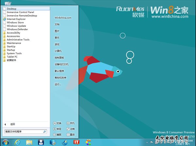Viewport: 196px width, 146px height.
Task: Open 控制面板 Control Panel link
Action: pyautogui.click(x=59, y=57)
